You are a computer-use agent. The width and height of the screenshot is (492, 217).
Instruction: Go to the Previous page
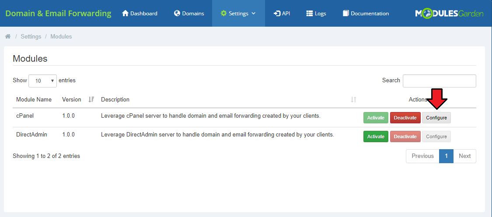tap(422, 156)
